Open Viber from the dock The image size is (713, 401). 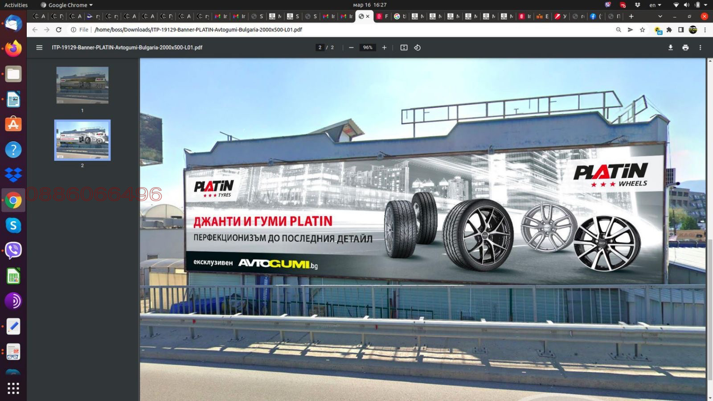pyautogui.click(x=13, y=250)
